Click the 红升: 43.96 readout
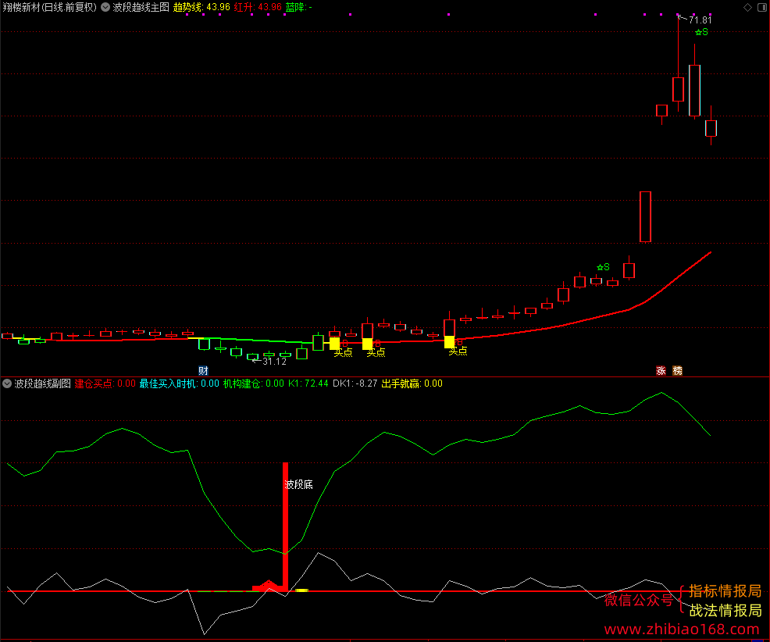This screenshot has height=642, width=770. (258, 7)
